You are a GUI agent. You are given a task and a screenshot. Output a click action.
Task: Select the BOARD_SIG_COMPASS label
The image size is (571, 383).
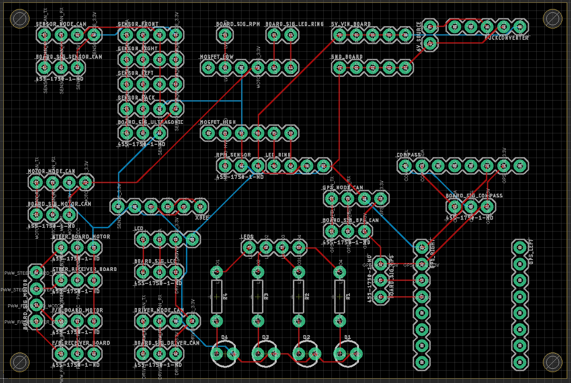474,196
